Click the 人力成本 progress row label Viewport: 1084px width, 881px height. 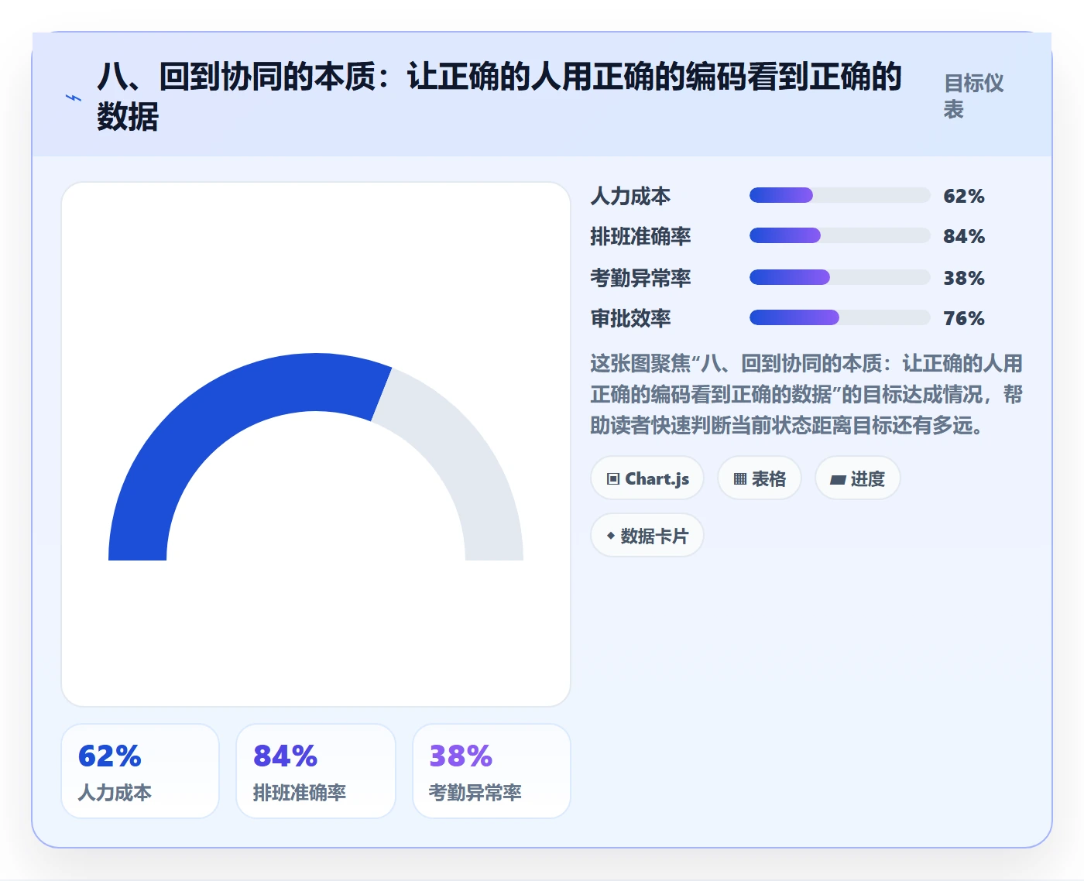pos(630,196)
